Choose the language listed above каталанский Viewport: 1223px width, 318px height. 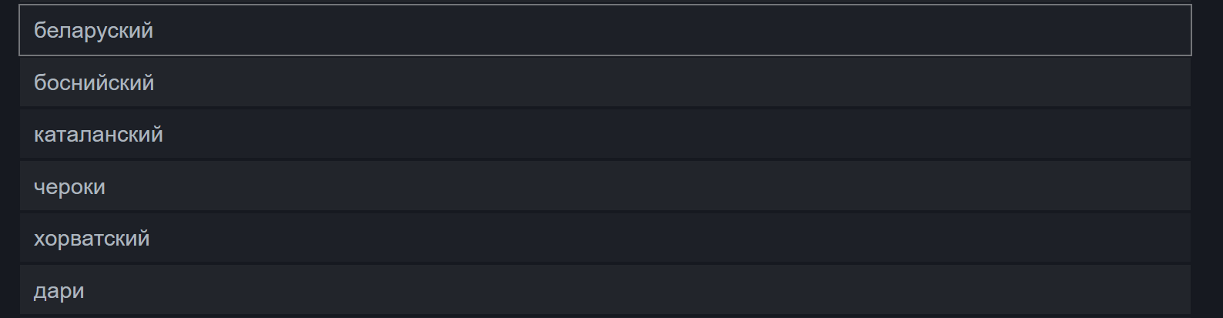coord(94,82)
